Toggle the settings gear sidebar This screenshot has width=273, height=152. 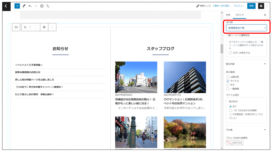coord(261,6)
